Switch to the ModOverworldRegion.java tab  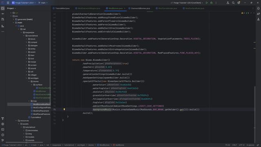(x=88, y=8)
